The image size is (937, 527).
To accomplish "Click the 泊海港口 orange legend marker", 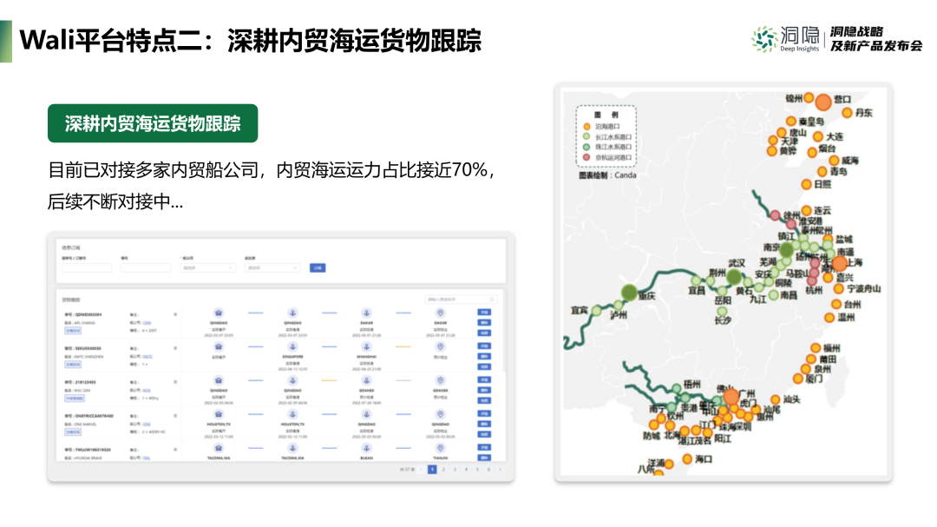I will [586, 126].
